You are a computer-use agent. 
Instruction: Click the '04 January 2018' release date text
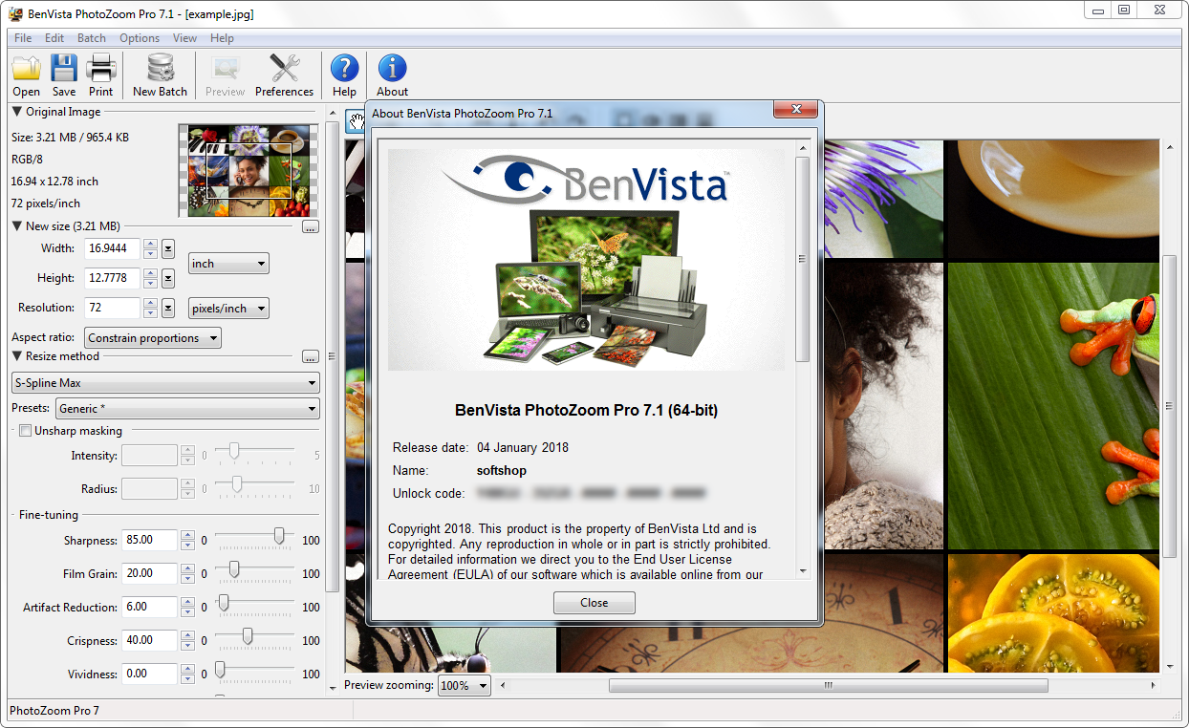[523, 447]
